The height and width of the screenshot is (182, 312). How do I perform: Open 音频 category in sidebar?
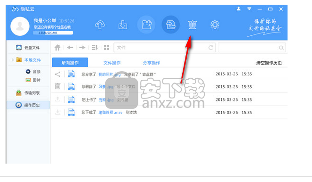click(x=33, y=72)
